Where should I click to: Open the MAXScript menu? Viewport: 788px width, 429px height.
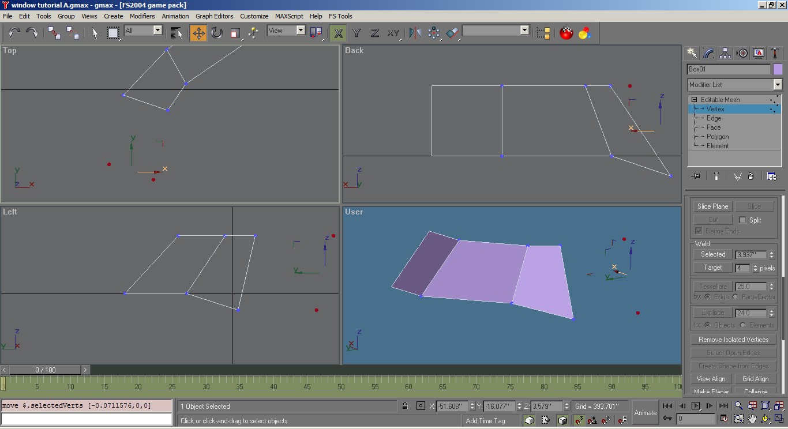coord(289,16)
